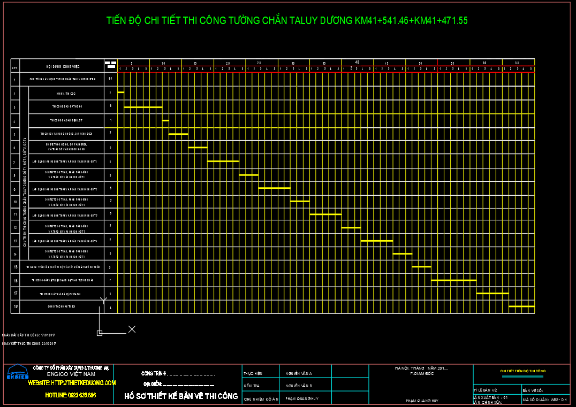This screenshot has width=576, height=407.
Task: Select the Gantt bar in row 3
Action: pos(143,107)
